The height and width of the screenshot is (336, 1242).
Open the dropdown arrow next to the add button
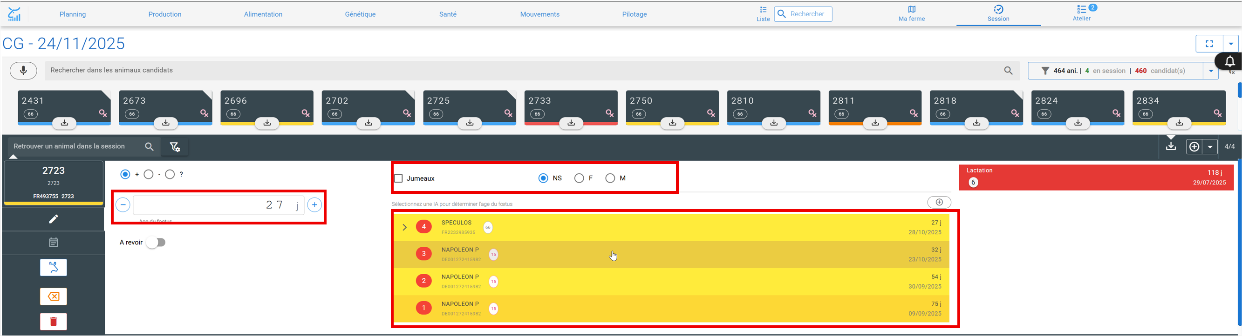pyautogui.click(x=1210, y=146)
